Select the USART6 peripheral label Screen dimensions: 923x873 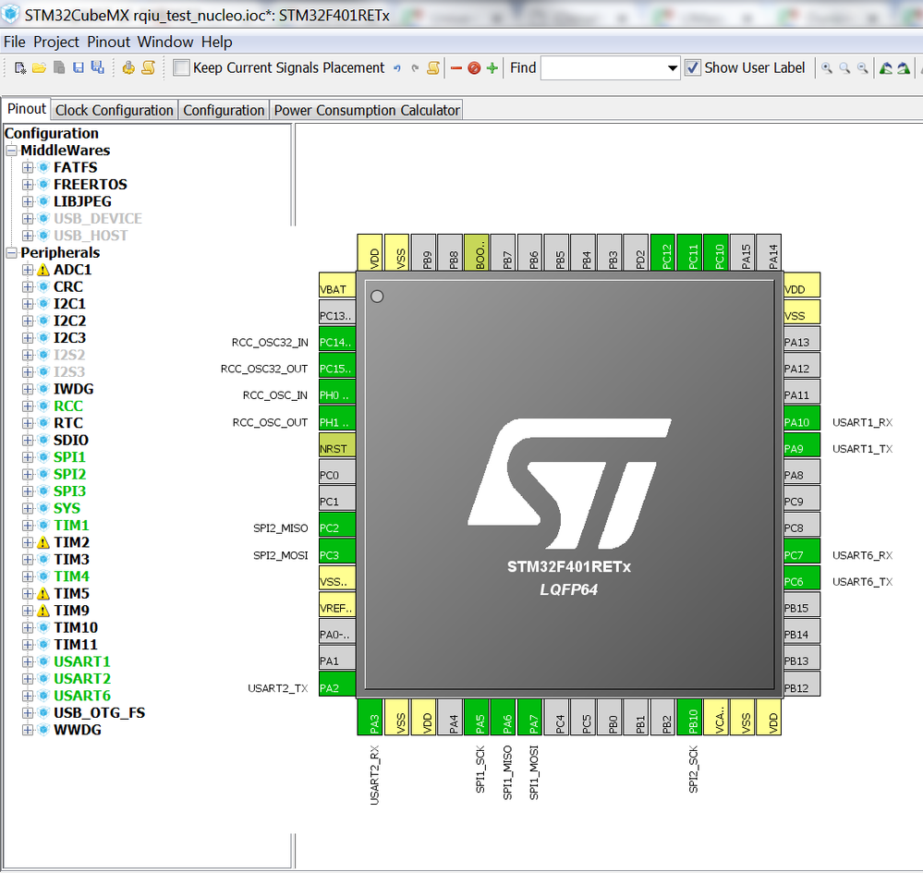(x=82, y=696)
